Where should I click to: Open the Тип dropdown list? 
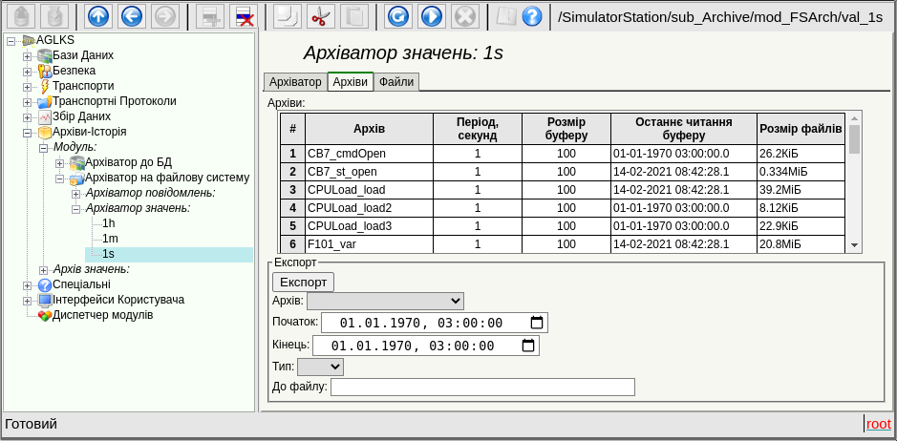[320, 367]
